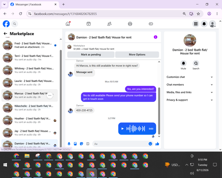Open the Chrome zoom magnifier icon
The height and width of the screenshot is (178, 222).
184,14
